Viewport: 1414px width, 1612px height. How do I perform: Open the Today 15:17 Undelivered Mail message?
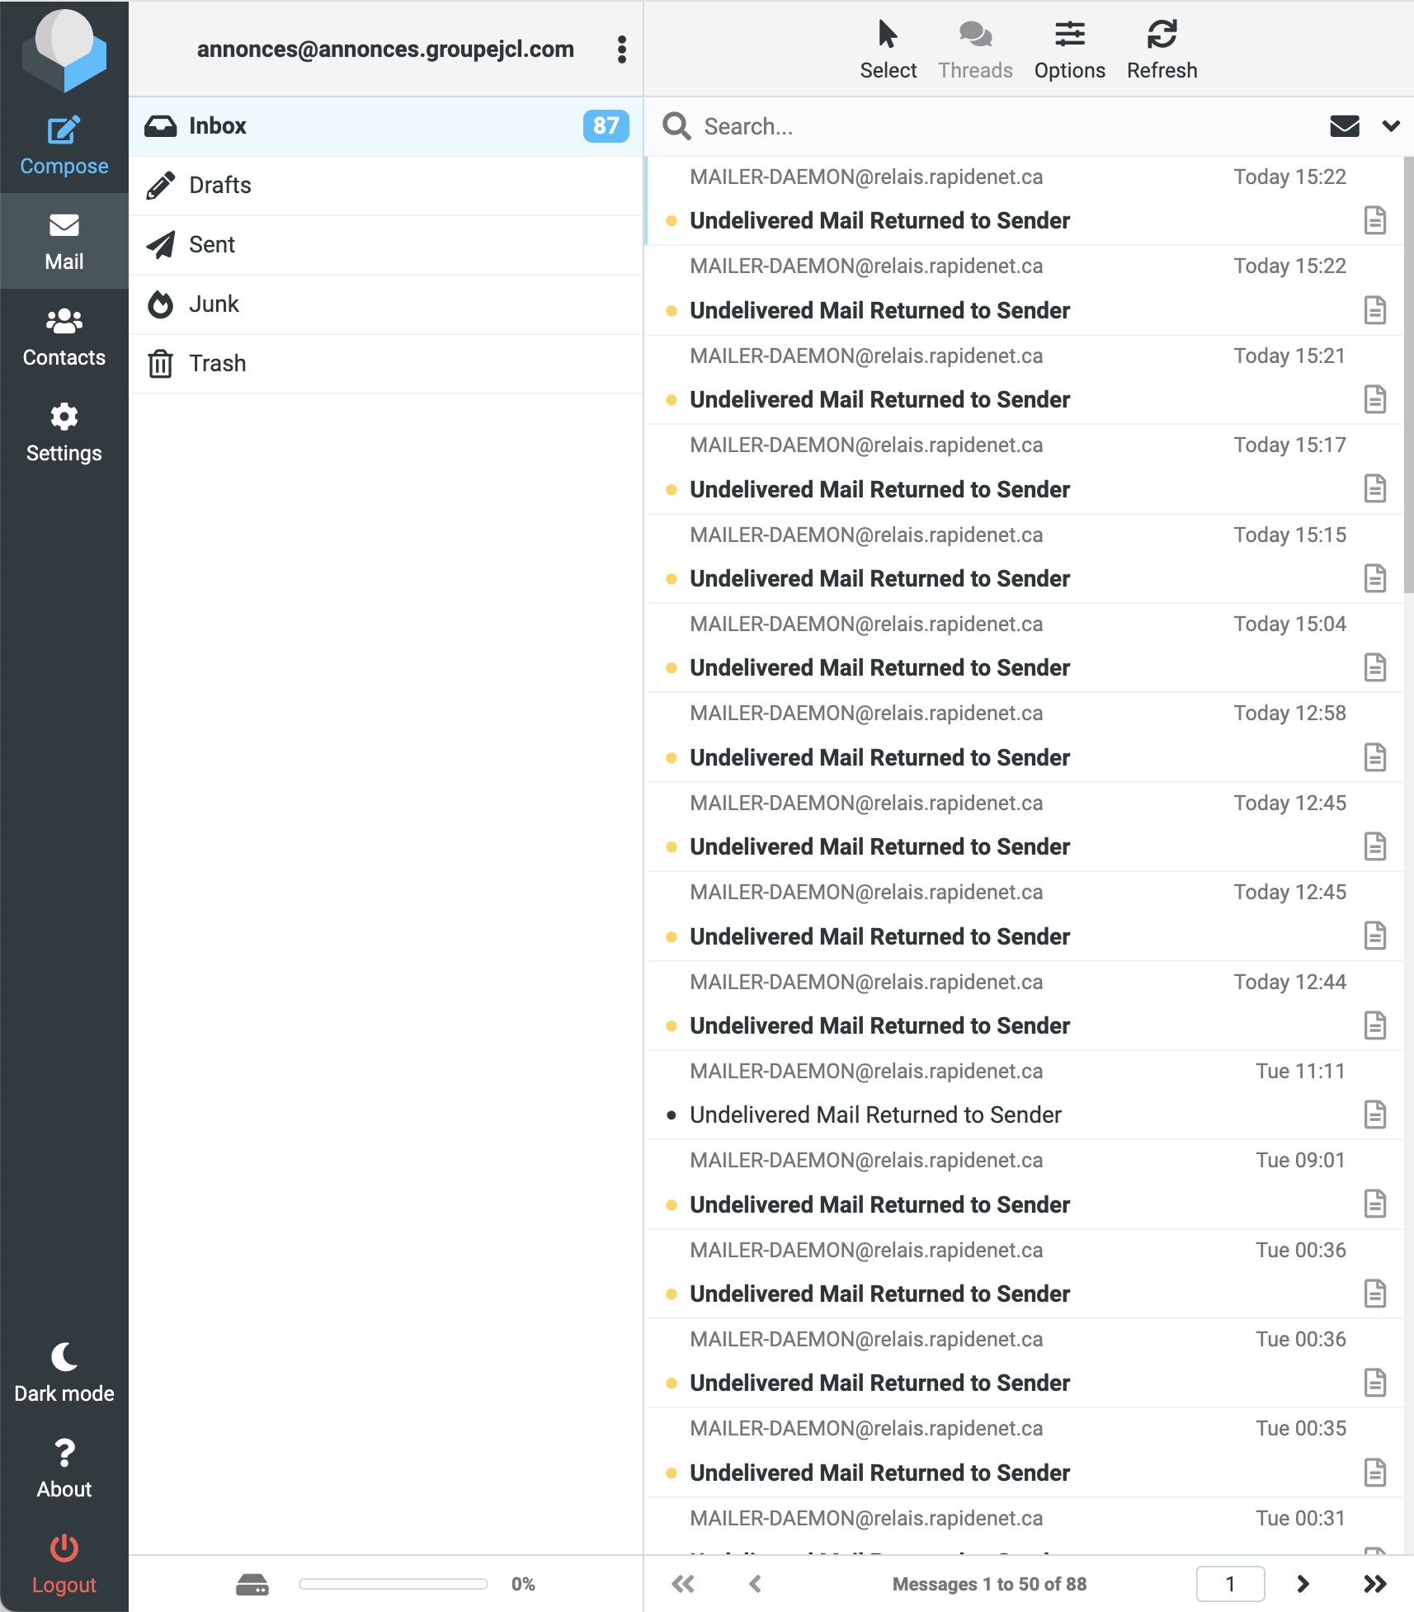879,489
